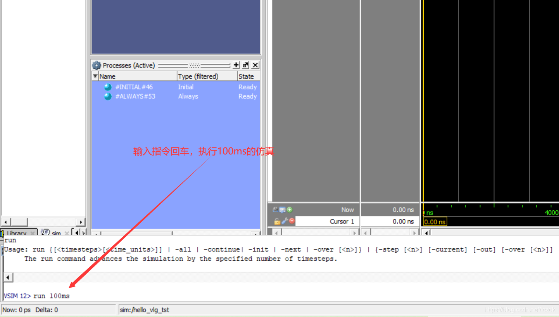This screenshot has width=559, height=317.
Task: Toggle leaf names icon in wave footer
Action: click(276, 210)
